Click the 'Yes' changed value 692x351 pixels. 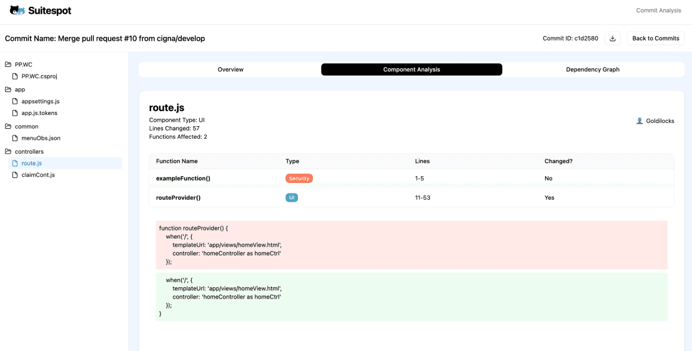[550, 198]
